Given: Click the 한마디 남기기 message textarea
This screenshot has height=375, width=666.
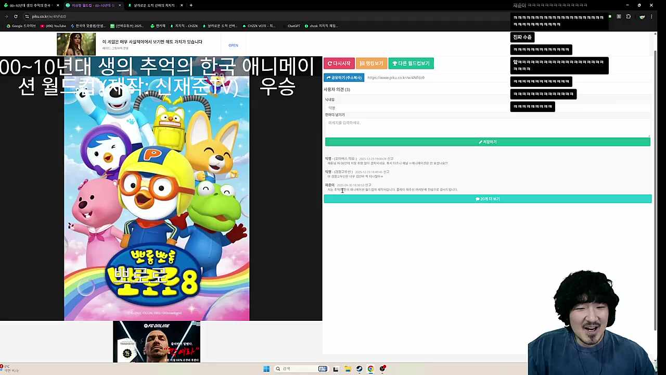Looking at the screenshot, I should point(488,127).
